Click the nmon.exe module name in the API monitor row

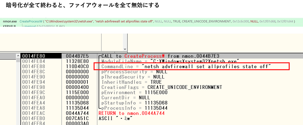10,21
